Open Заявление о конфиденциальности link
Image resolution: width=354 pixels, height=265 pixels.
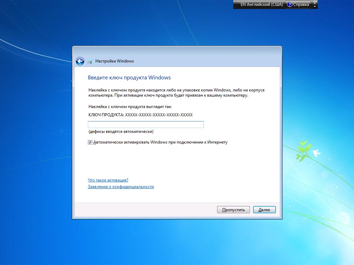(x=121, y=187)
